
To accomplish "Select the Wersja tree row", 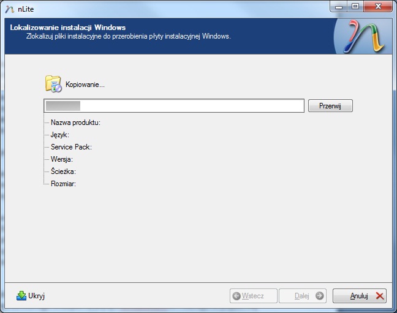I will pos(62,159).
